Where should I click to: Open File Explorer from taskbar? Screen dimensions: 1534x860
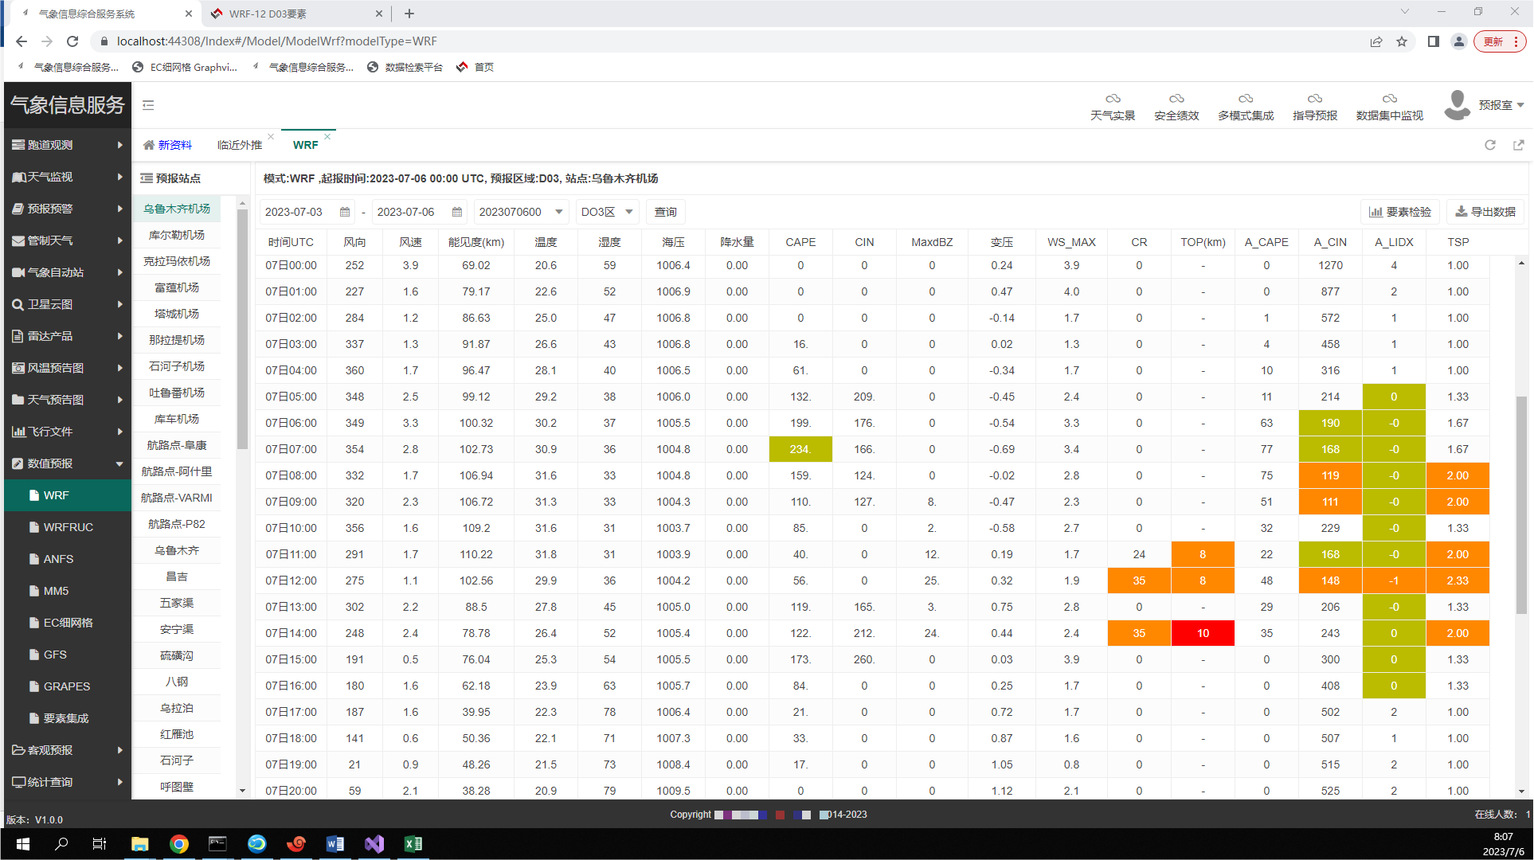tap(140, 844)
